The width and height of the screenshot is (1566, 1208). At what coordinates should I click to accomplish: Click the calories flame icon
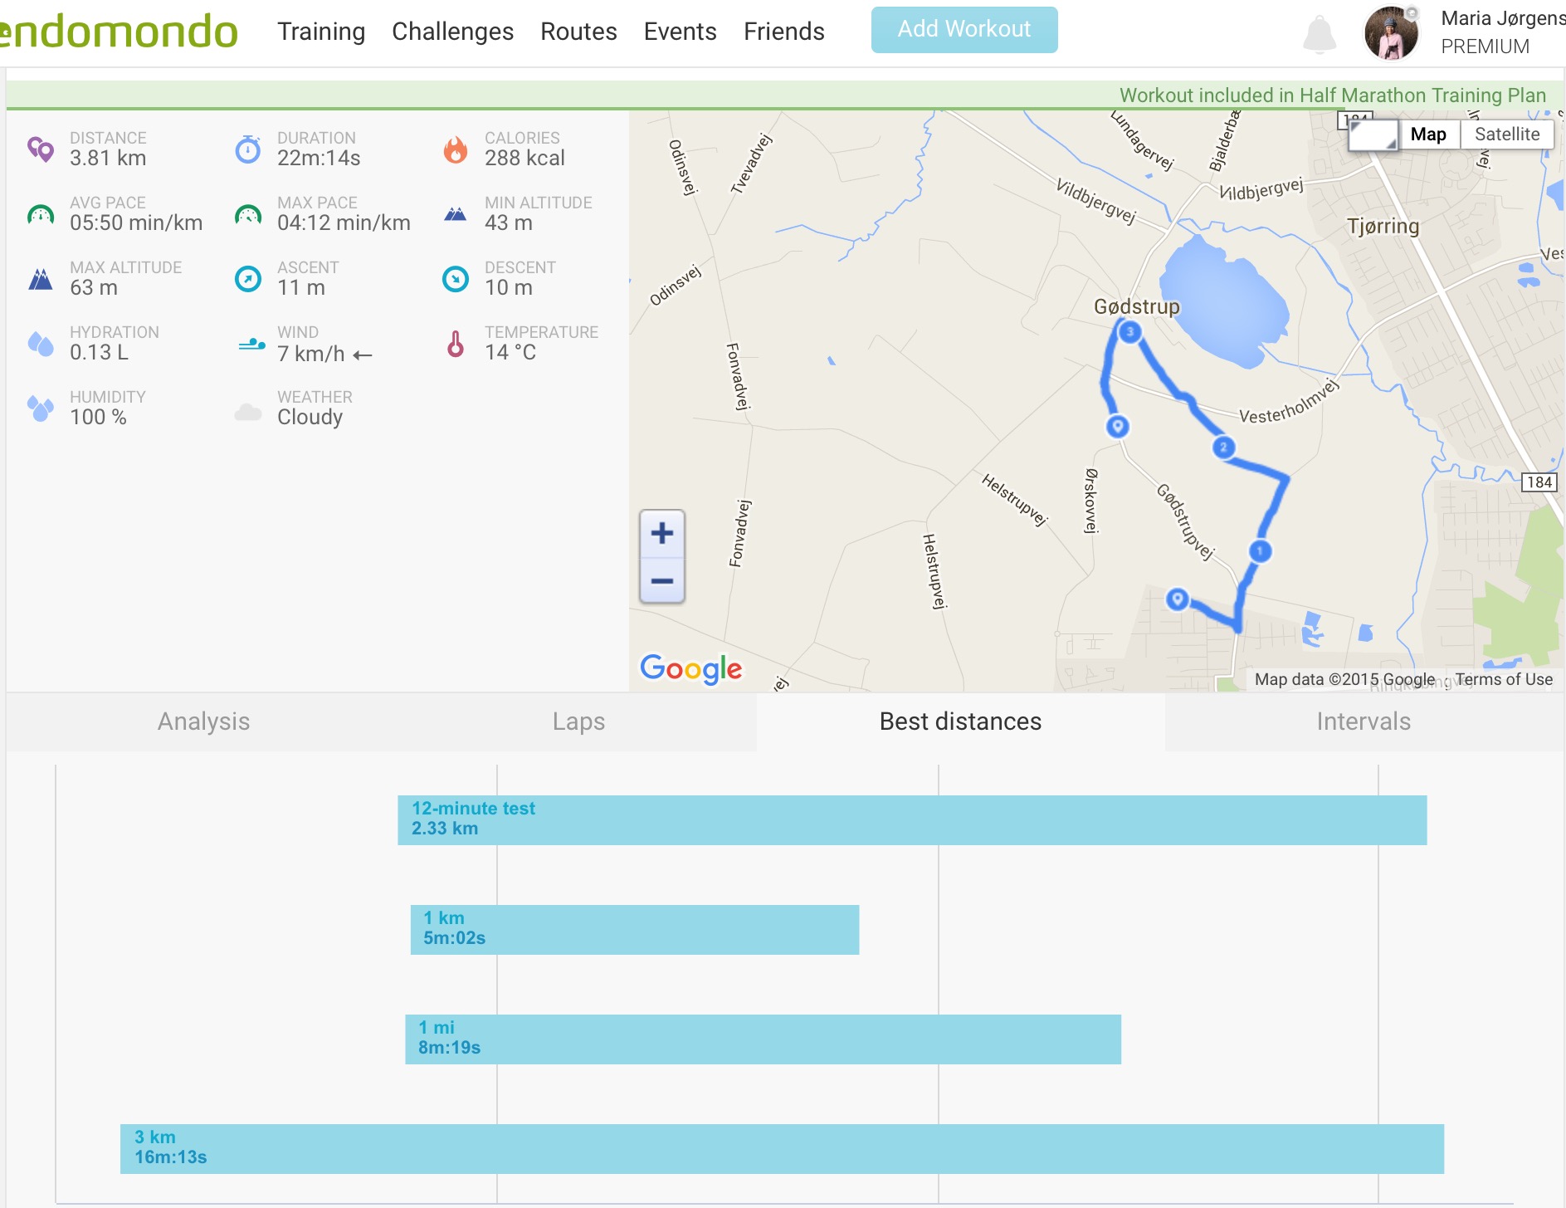pyautogui.click(x=456, y=149)
